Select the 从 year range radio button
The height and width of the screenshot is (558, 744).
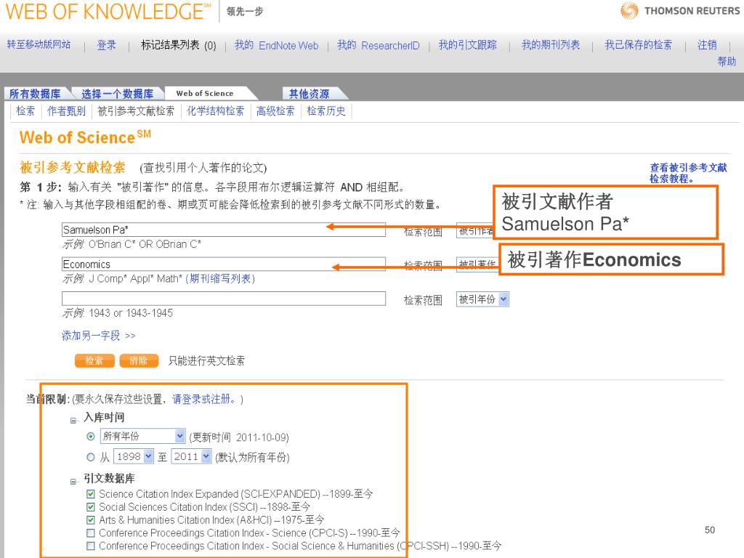(91, 457)
